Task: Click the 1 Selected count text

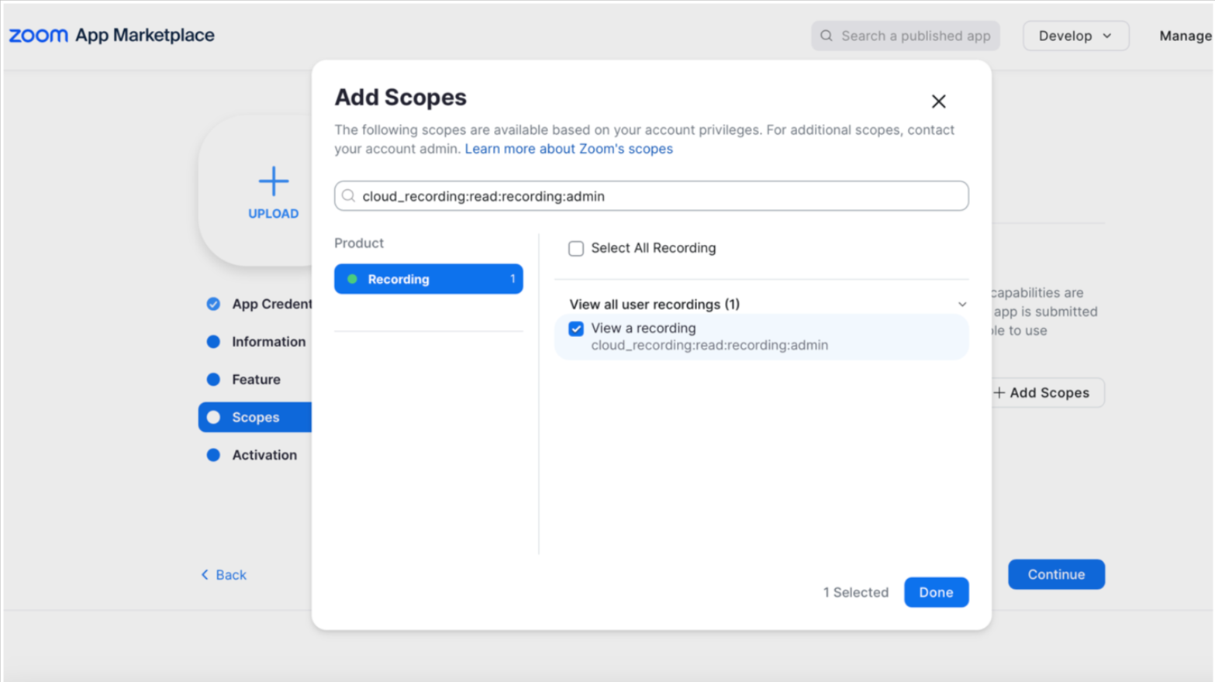Action: (x=856, y=592)
